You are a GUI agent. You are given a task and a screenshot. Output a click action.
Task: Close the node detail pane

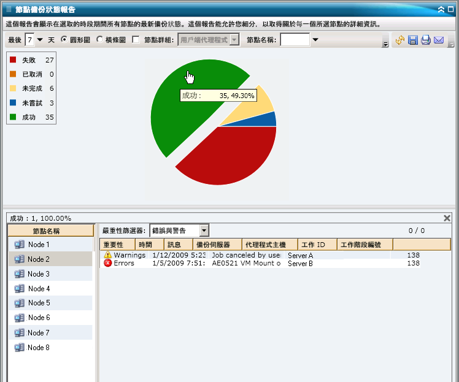pos(447,218)
